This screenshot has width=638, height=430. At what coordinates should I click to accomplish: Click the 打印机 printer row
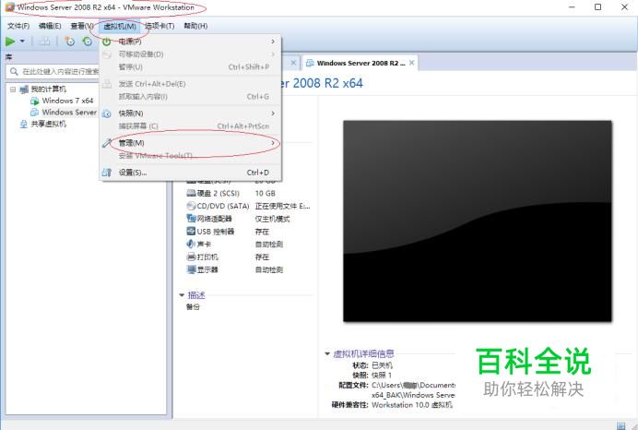[x=248, y=257]
